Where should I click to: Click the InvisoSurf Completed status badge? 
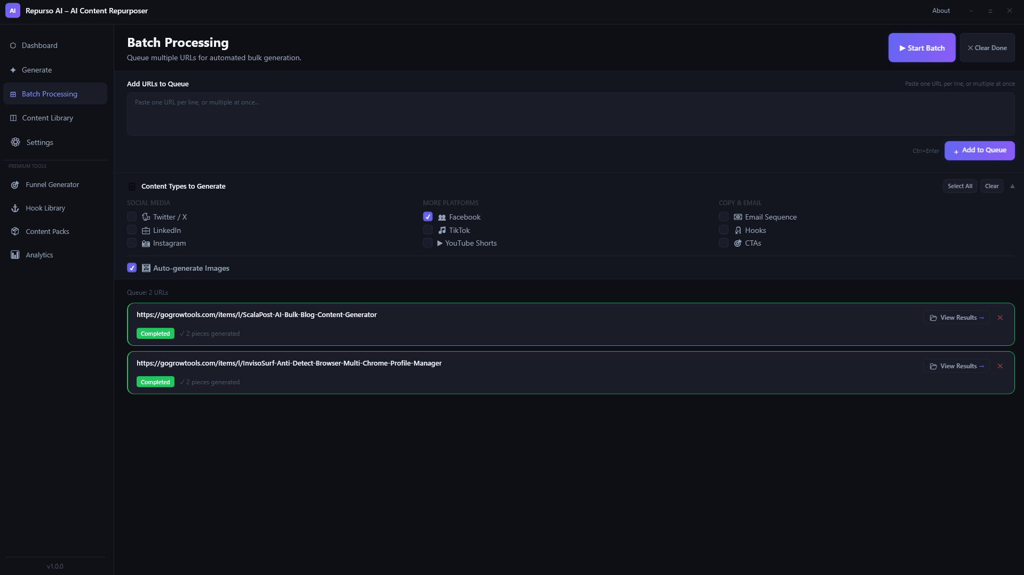(155, 382)
